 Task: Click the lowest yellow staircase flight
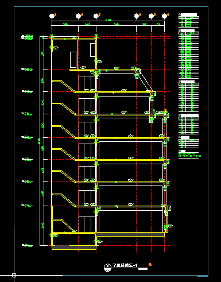[x=64, y=225]
